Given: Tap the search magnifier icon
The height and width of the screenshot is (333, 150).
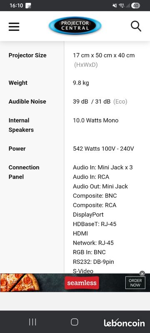Looking at the screenshot, I should [x=136, y=26].
